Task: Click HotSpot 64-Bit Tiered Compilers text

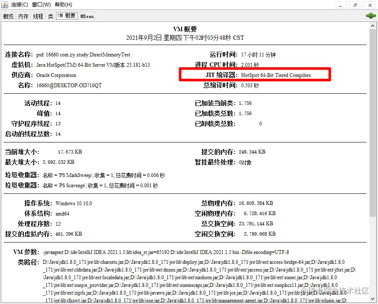Action: (276, 75)
